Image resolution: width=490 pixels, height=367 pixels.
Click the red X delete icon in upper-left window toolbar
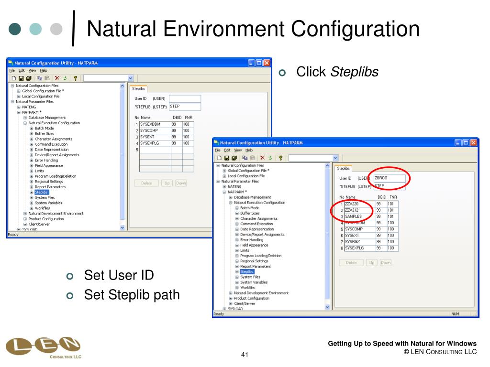[x=57, y=78]
